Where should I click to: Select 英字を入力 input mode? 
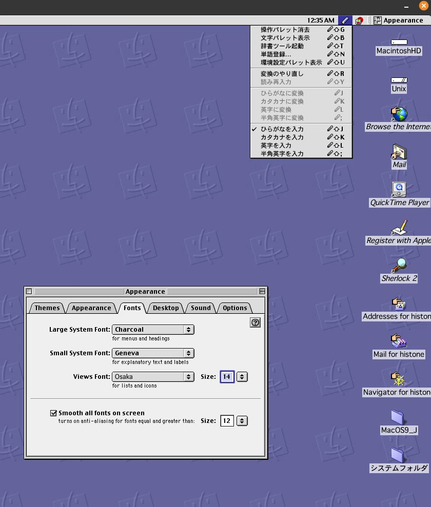301,146
